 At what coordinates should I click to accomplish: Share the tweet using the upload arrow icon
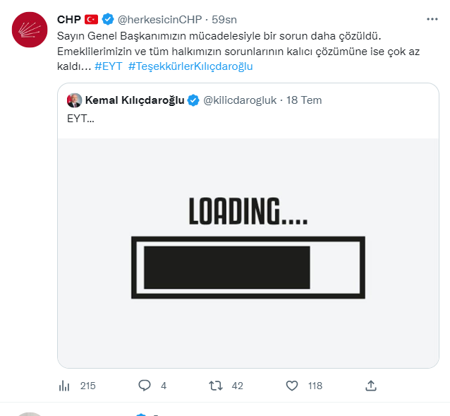[371, 386]
